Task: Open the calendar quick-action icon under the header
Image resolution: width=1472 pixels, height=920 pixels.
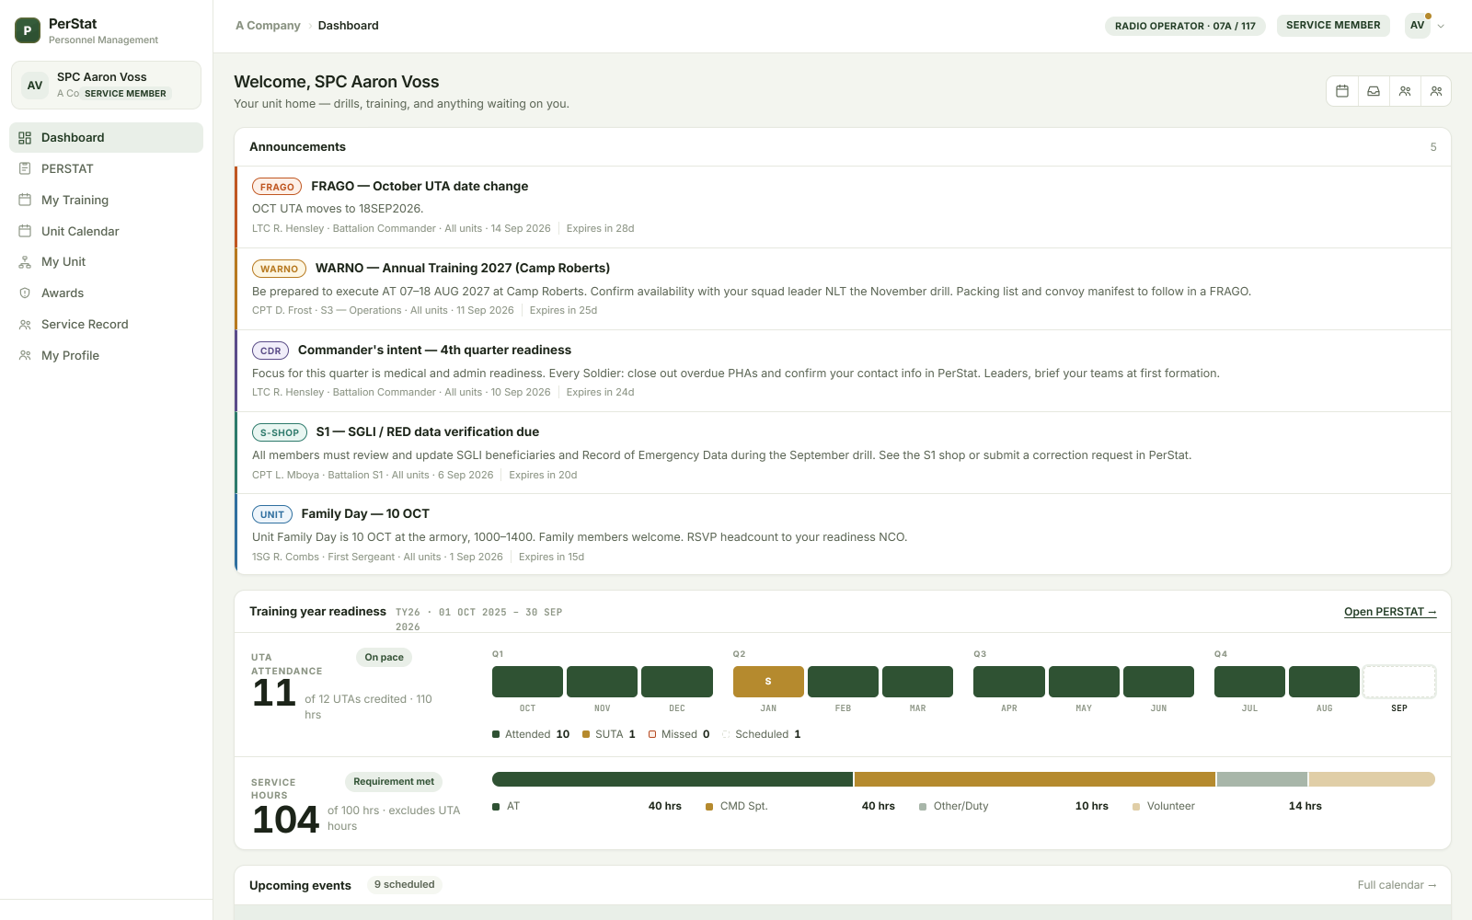Action: [x=1342, y=91]
